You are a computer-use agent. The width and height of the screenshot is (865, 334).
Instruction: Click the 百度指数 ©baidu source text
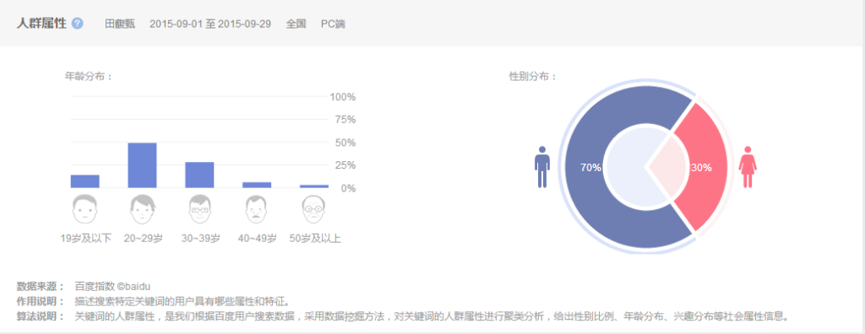(x=112, y=287)
